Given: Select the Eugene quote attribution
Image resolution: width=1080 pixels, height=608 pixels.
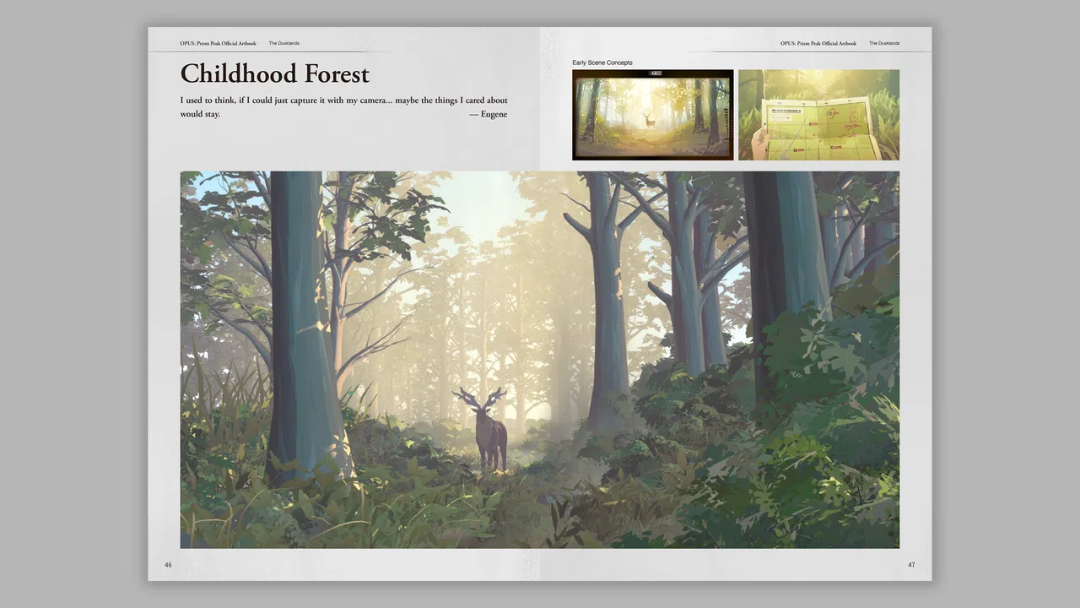Looking at the screenshot, I should pos(489,114).
